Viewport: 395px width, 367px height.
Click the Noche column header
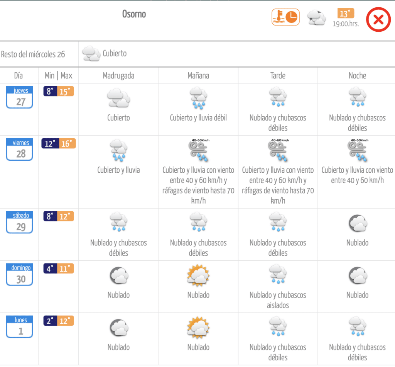click(x=357, y=75)
